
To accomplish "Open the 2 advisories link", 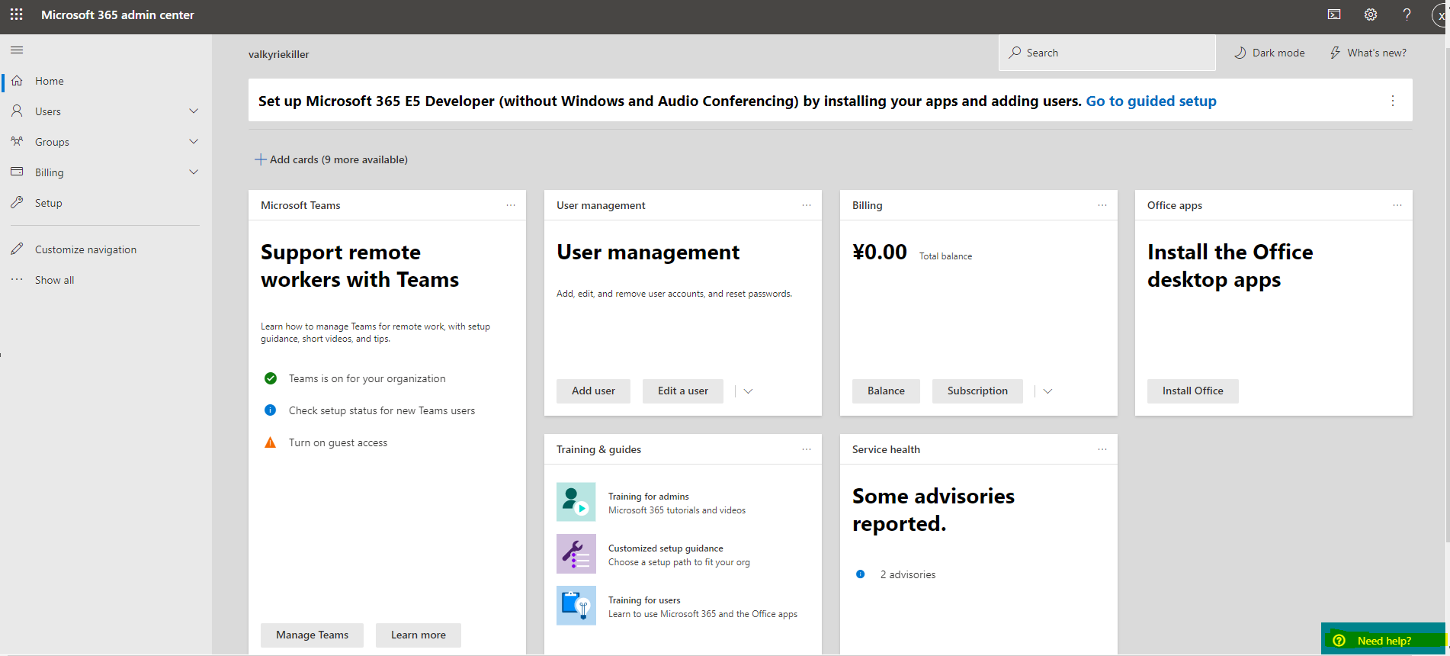I will (x=908, y=574).
